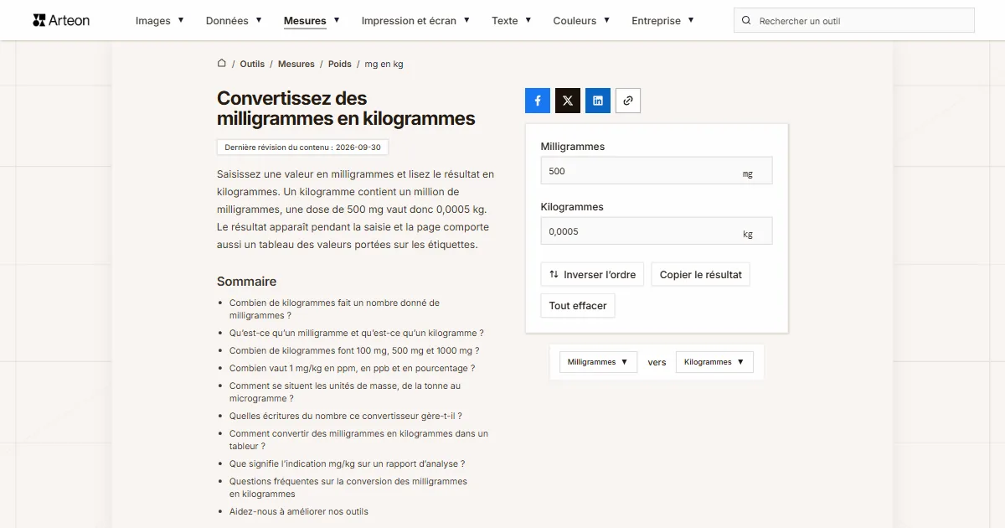Jump to Questions fréquentes section
The image size is (1005, 528).
click(348, 488)
